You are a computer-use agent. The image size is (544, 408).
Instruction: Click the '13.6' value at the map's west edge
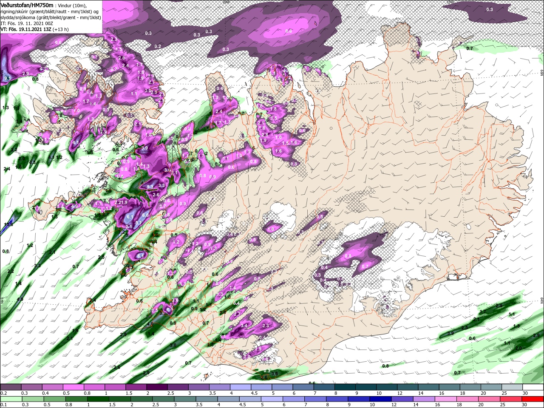click(8, 224)
